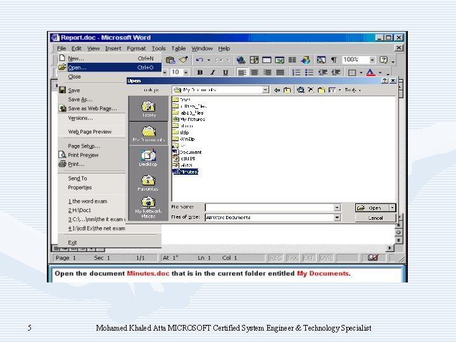
Task: Click Search the Web icon in dialog
Action: [300, 90]
